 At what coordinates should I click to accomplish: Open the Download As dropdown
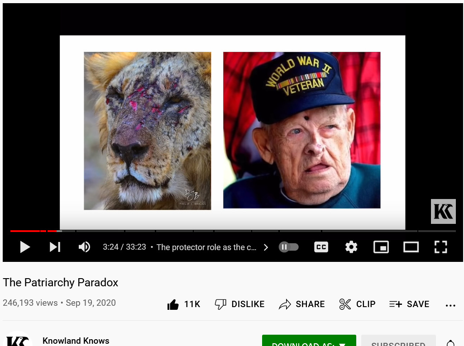coord(309,341)
